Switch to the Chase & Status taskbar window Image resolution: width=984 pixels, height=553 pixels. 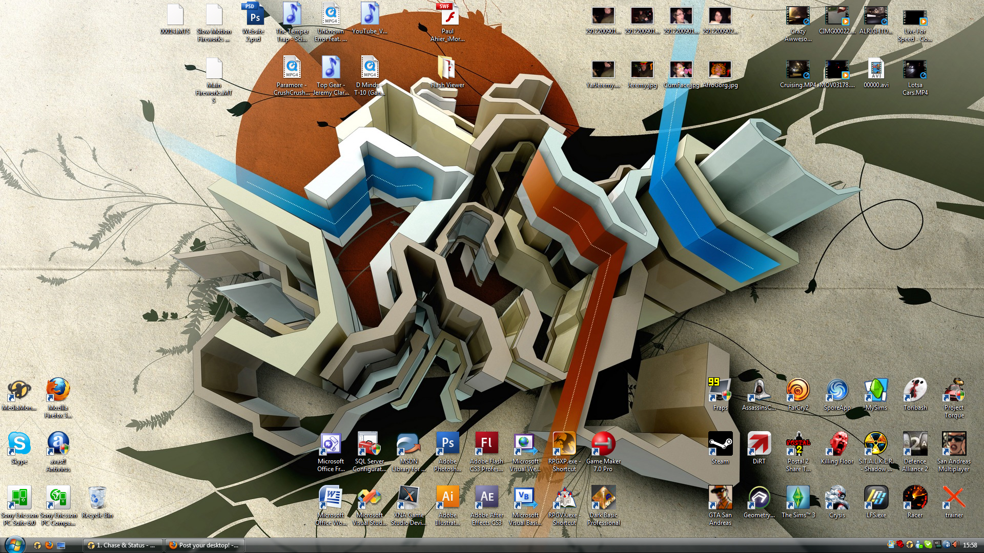tap(123, 545)
